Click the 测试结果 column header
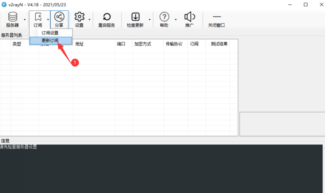The width and height of the screenshot is (325, 193). [219, 44]
